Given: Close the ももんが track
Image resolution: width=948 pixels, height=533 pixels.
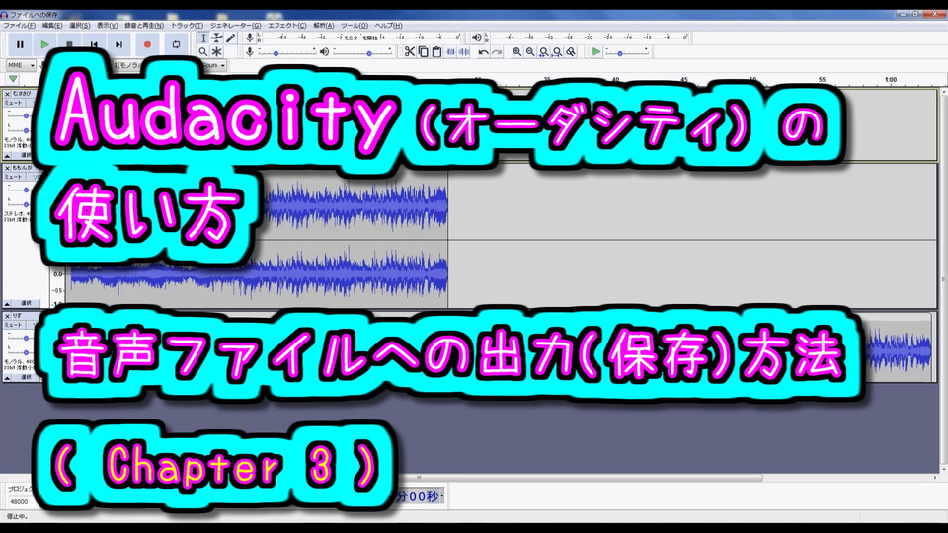Looking at the screenshot, I should click(7, 168).
